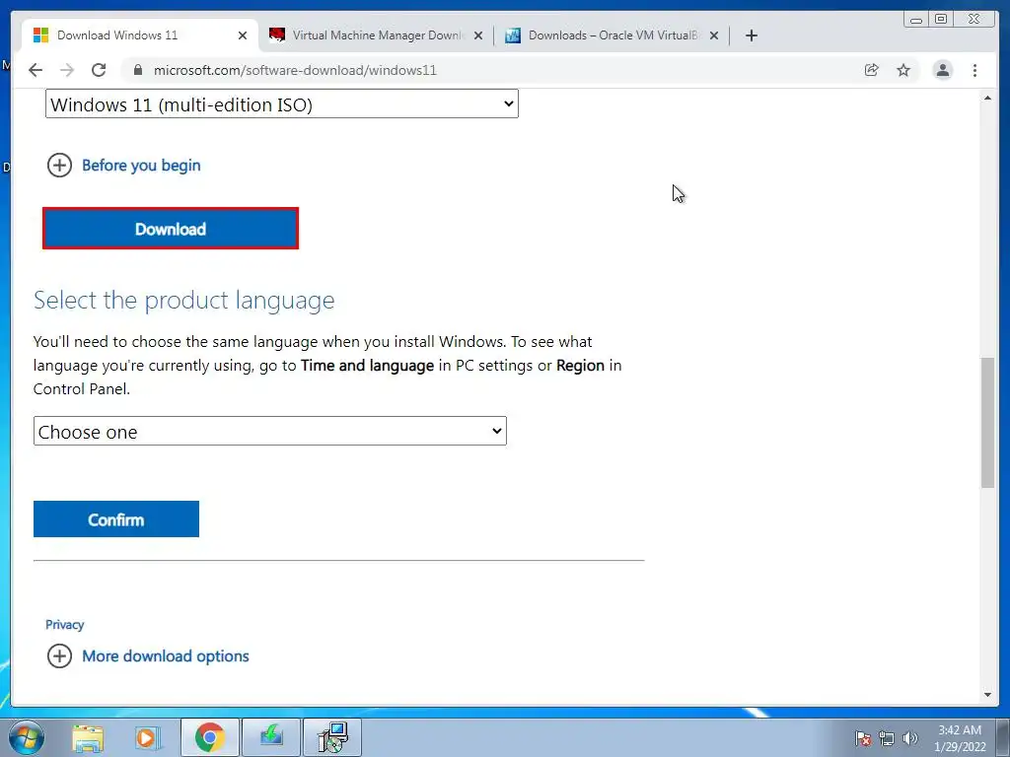Click the network icon in system tray
The height and width of the screenshot is (757, 1010).
[x=887, y=738]
